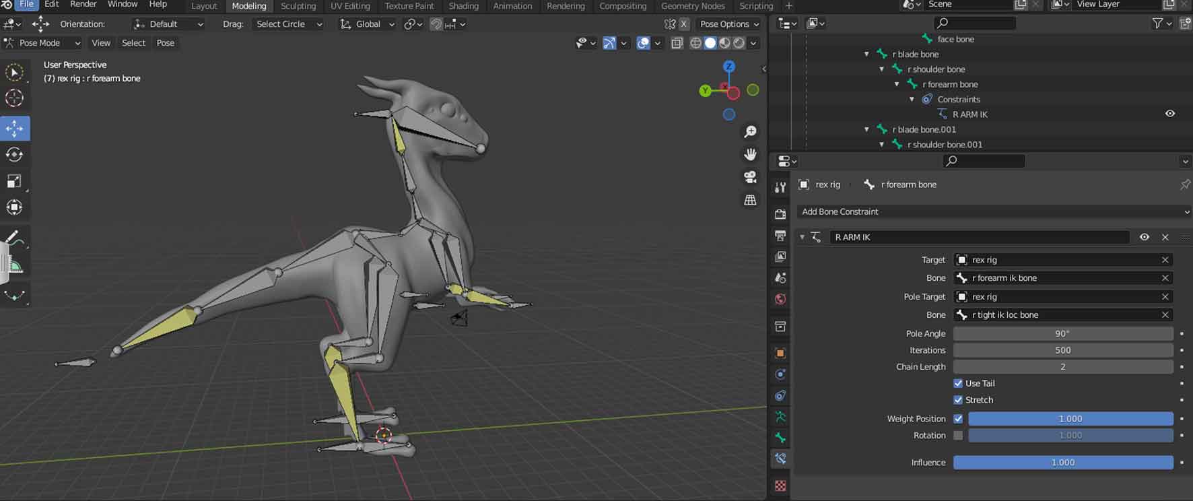Hide R ARM IK in outliner
This screenshot has width=1193, height=501.
click(1170, 114)
